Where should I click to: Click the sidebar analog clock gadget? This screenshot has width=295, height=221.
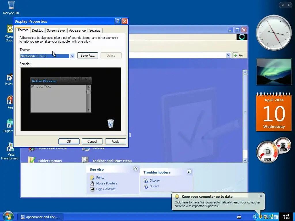[274, 33]
